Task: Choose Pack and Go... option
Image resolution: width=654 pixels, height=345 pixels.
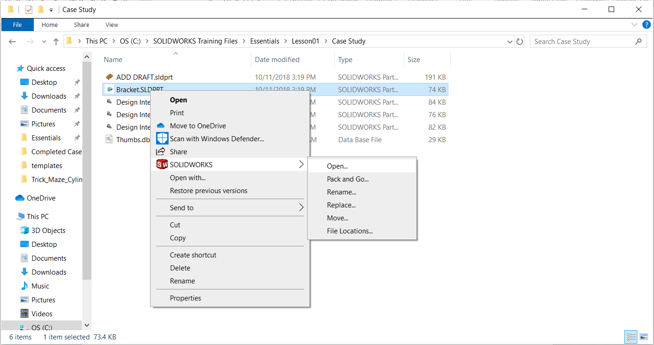Action: pos(362,179)
